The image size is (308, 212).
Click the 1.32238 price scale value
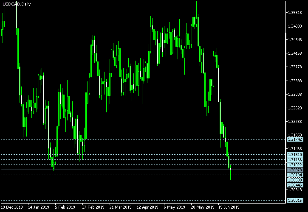295,122
